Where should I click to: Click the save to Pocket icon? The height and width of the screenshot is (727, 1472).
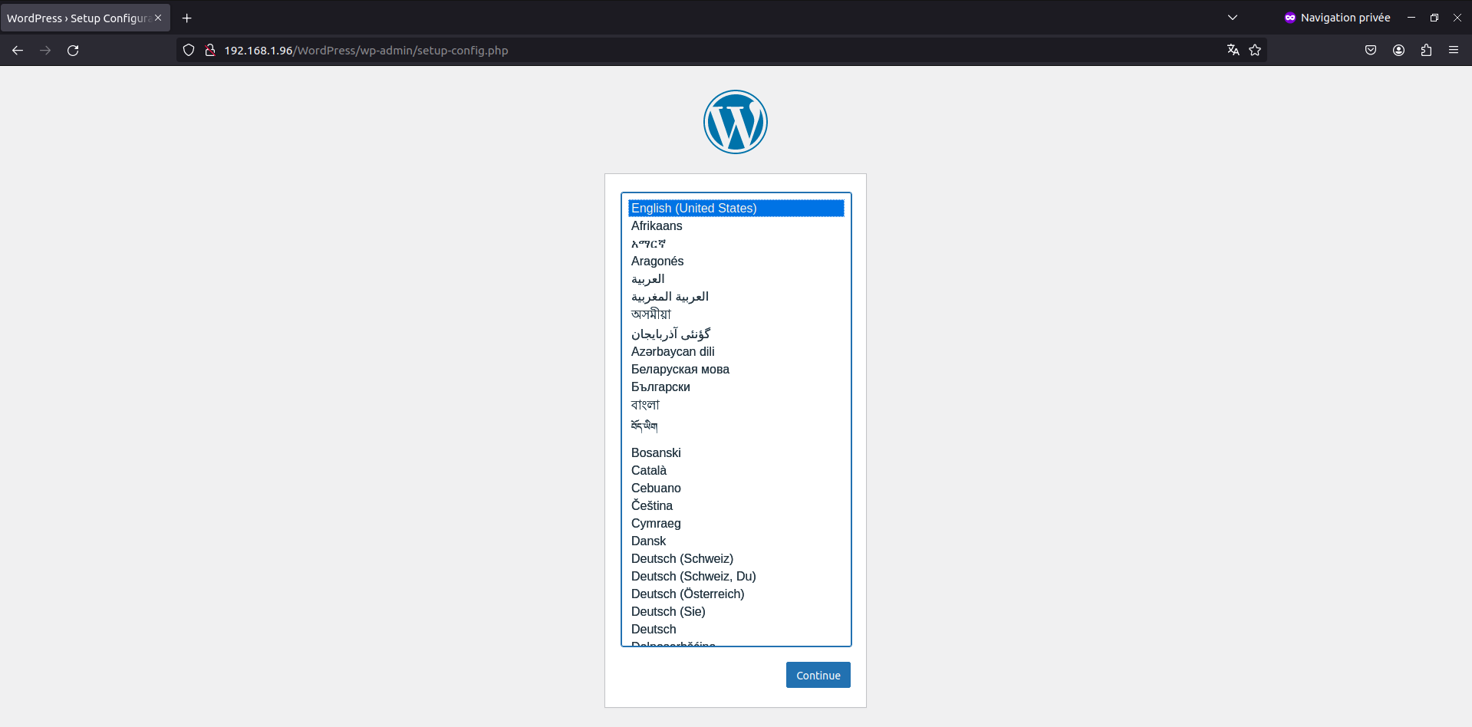point(1370,50)
